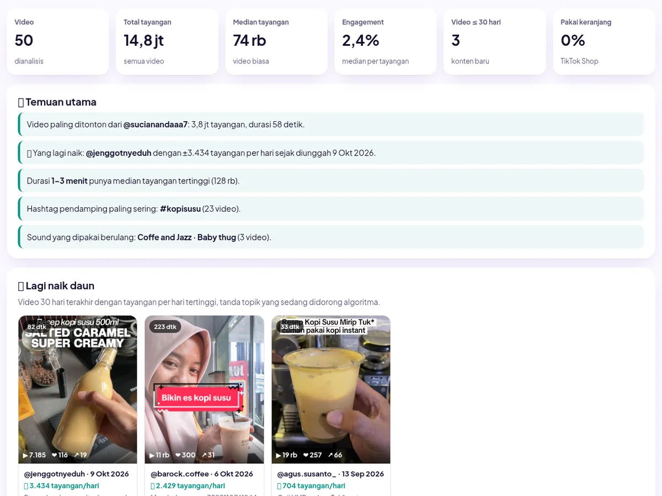Click 'semua video' label under Total tayangan

(143, 61)
